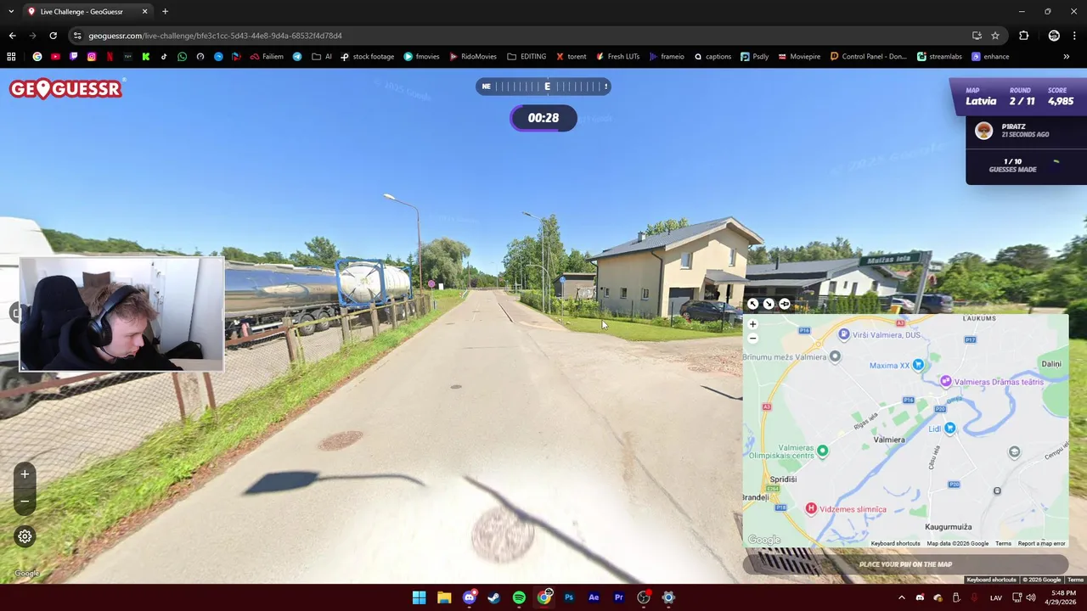Open the LAV input language switcher

996,597
